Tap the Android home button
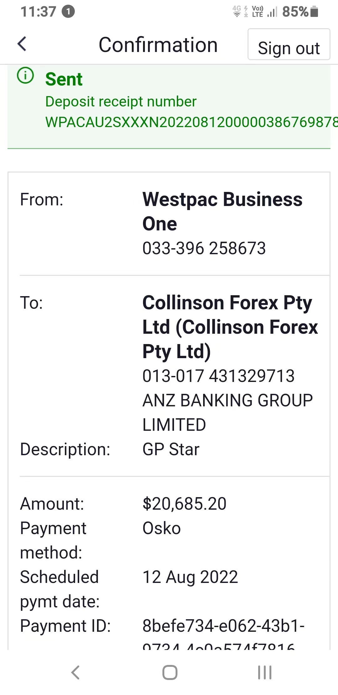 pyautogui.click(x=170, y=672)
